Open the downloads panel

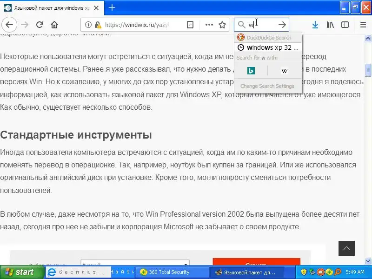pos(315,25)
